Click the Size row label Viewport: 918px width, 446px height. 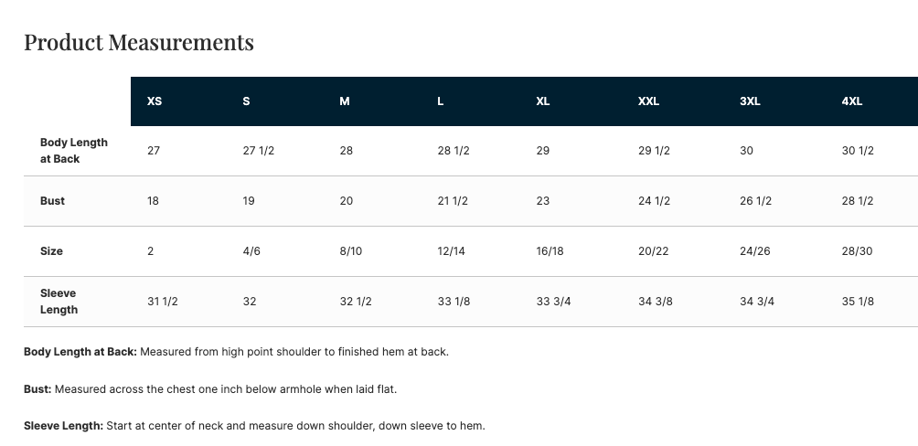click(x=51, y=251)
